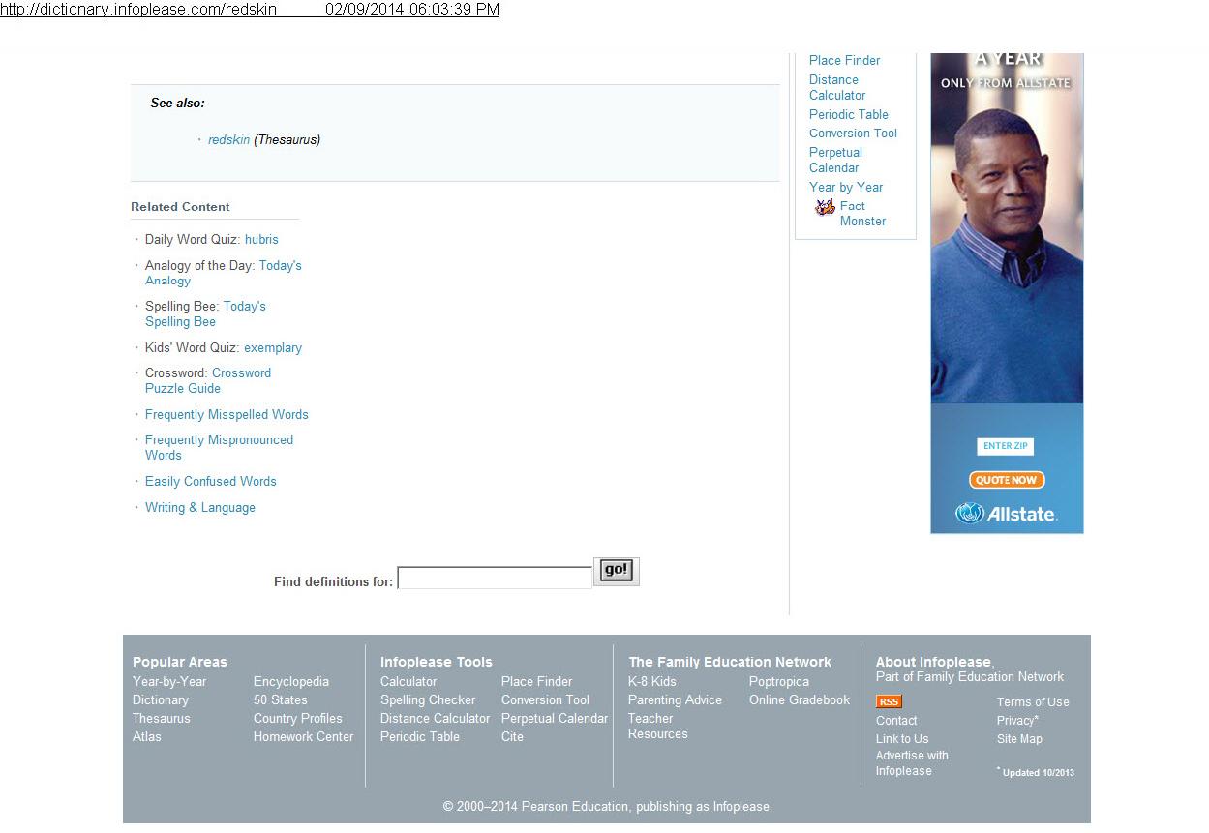The image size is (1209, 833).
Task: Click the Kids' Word Quiz exemplary link
Action: click(273, 348)
